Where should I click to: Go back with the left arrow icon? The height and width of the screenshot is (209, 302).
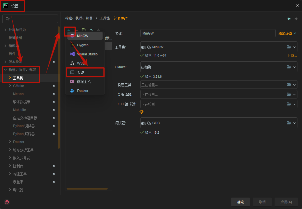click(x=289, y=19)
